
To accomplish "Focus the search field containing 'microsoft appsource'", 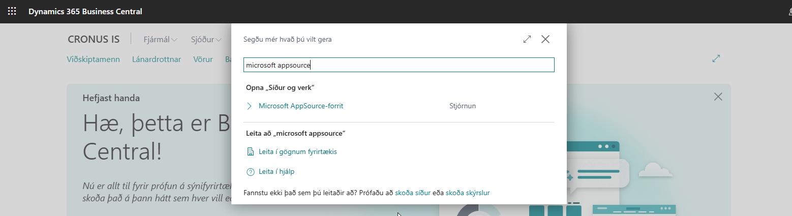I will (399, 65).
